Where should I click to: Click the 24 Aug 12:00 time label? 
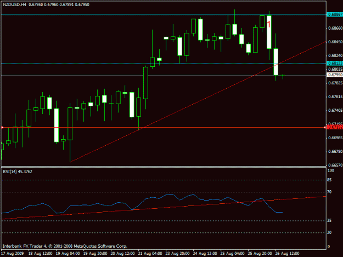[205, 254]
